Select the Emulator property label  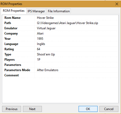coord(11,28)
